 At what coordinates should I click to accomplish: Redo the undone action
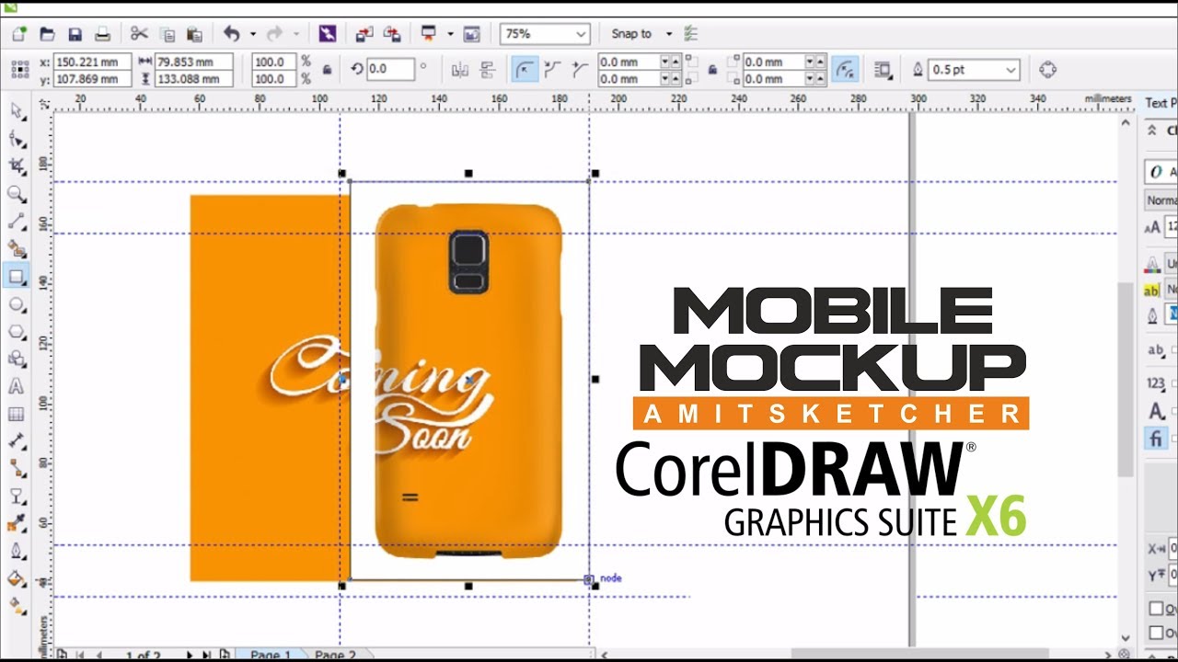[x=273, y=34]
